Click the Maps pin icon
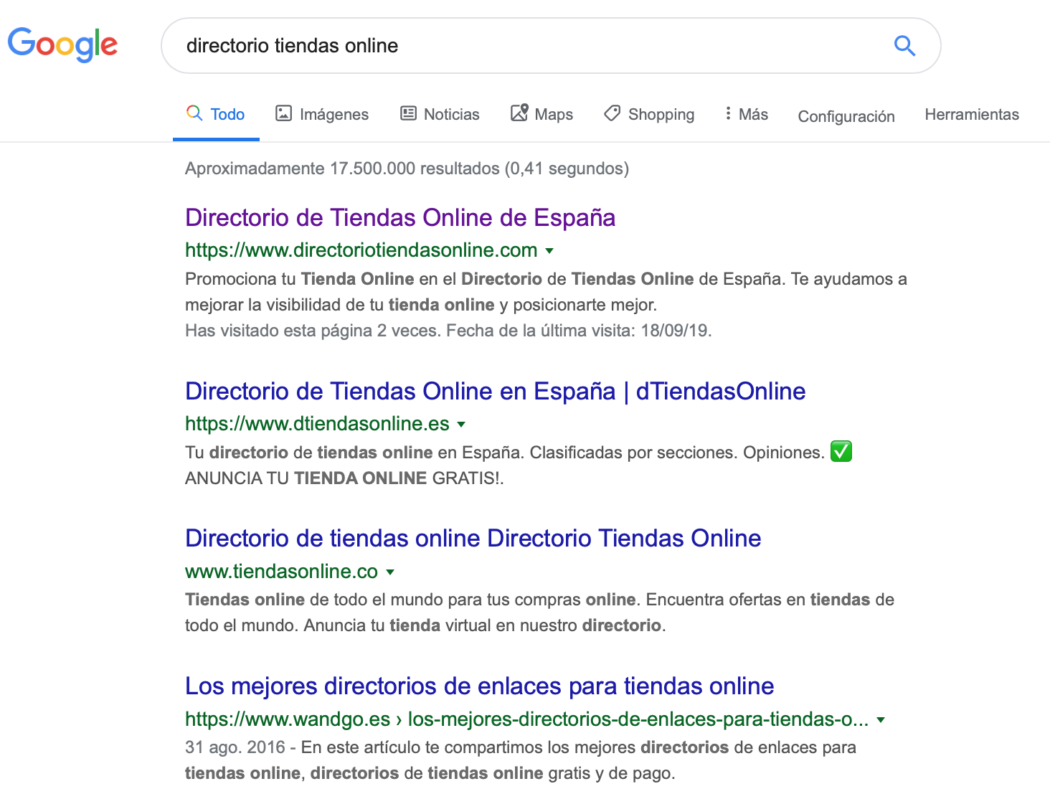 point(519,113)
